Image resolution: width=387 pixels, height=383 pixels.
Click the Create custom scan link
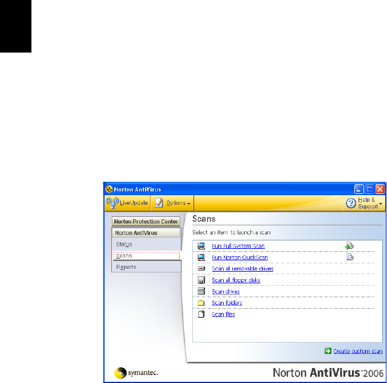[358, 351]
